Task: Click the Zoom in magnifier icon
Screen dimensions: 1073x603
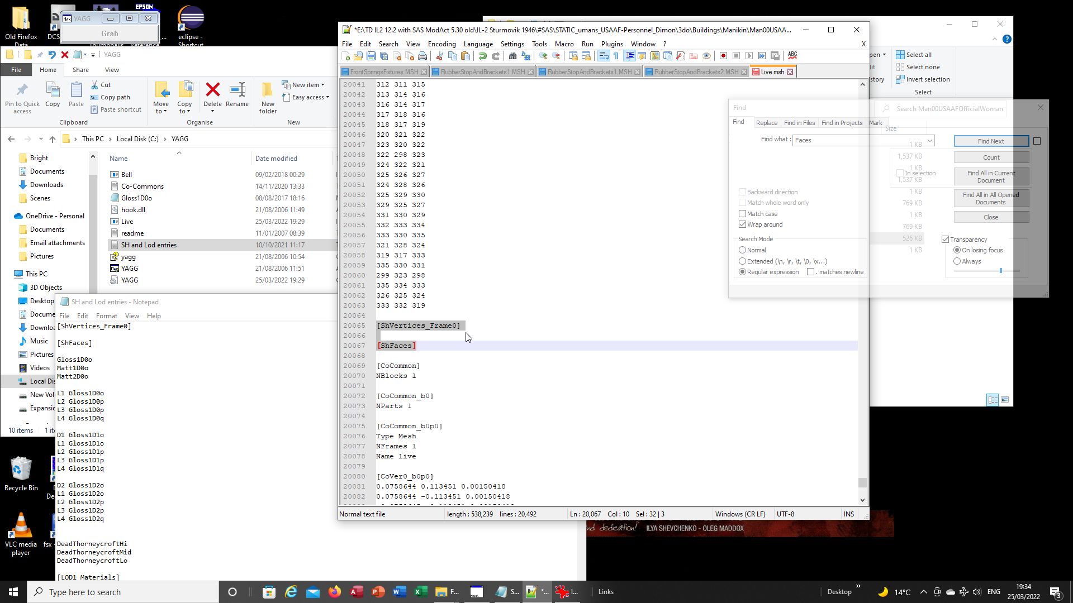Action: (x=543, y=56)
